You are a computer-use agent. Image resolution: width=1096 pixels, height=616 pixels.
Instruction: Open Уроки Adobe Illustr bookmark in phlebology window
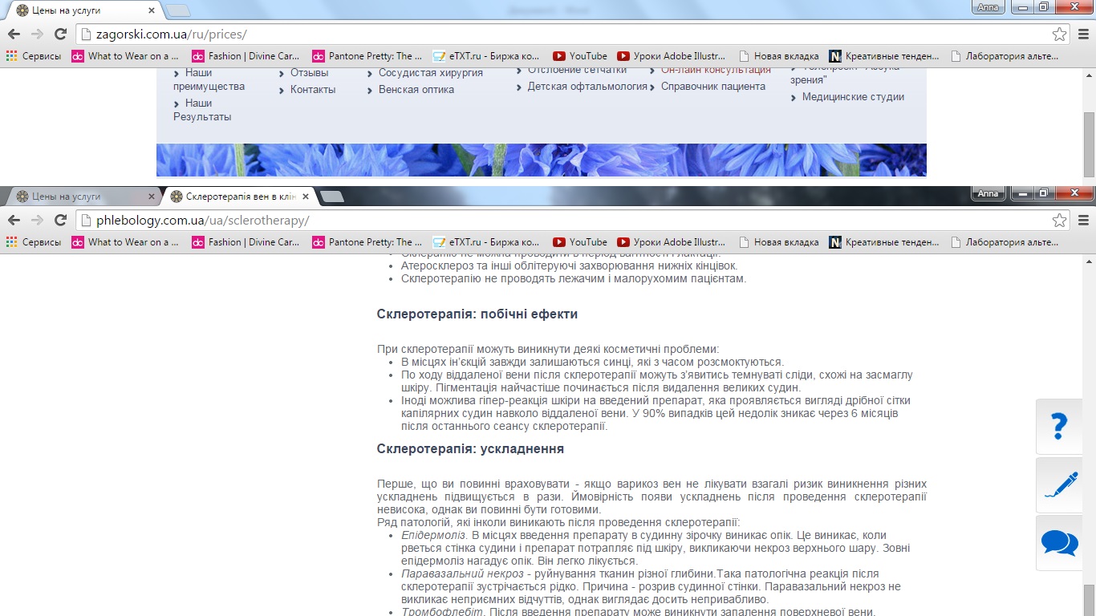672,242
